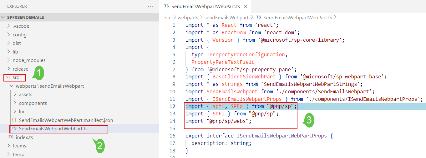Screen dimensions: 426x158
Task: Expand the assets folder
Action: [15, 95]
